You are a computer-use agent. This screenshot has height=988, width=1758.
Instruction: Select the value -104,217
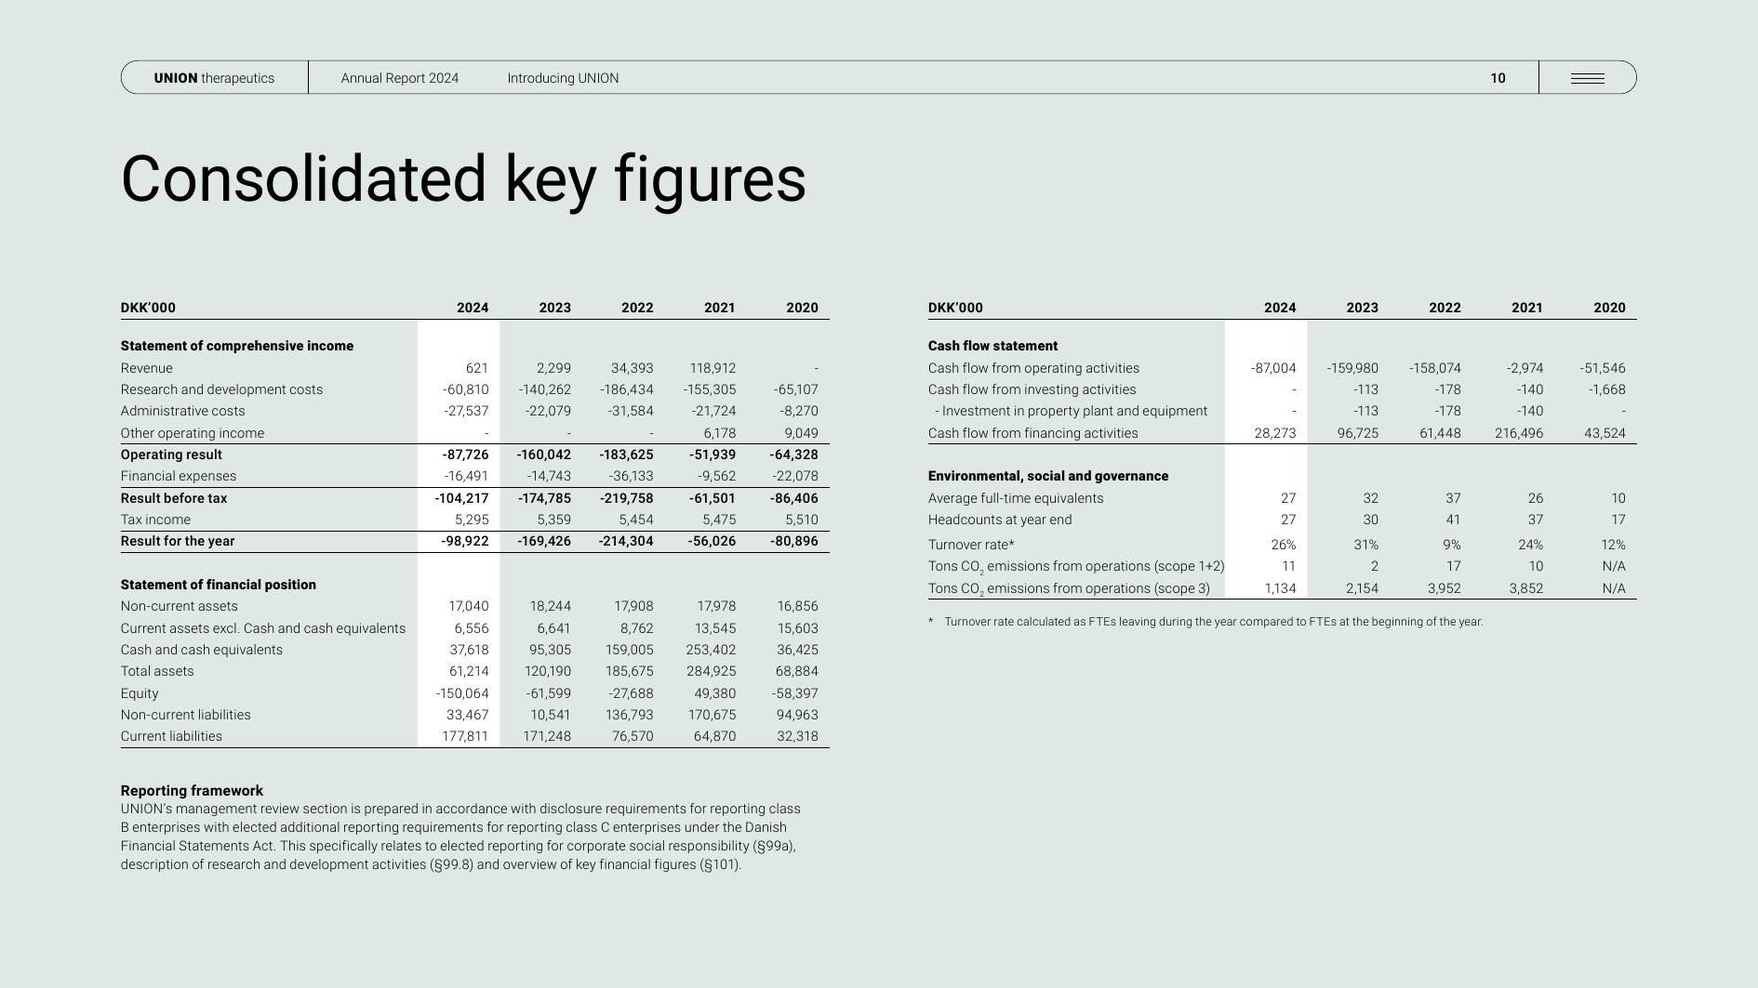pyautogui.click(x=461, y=498)
